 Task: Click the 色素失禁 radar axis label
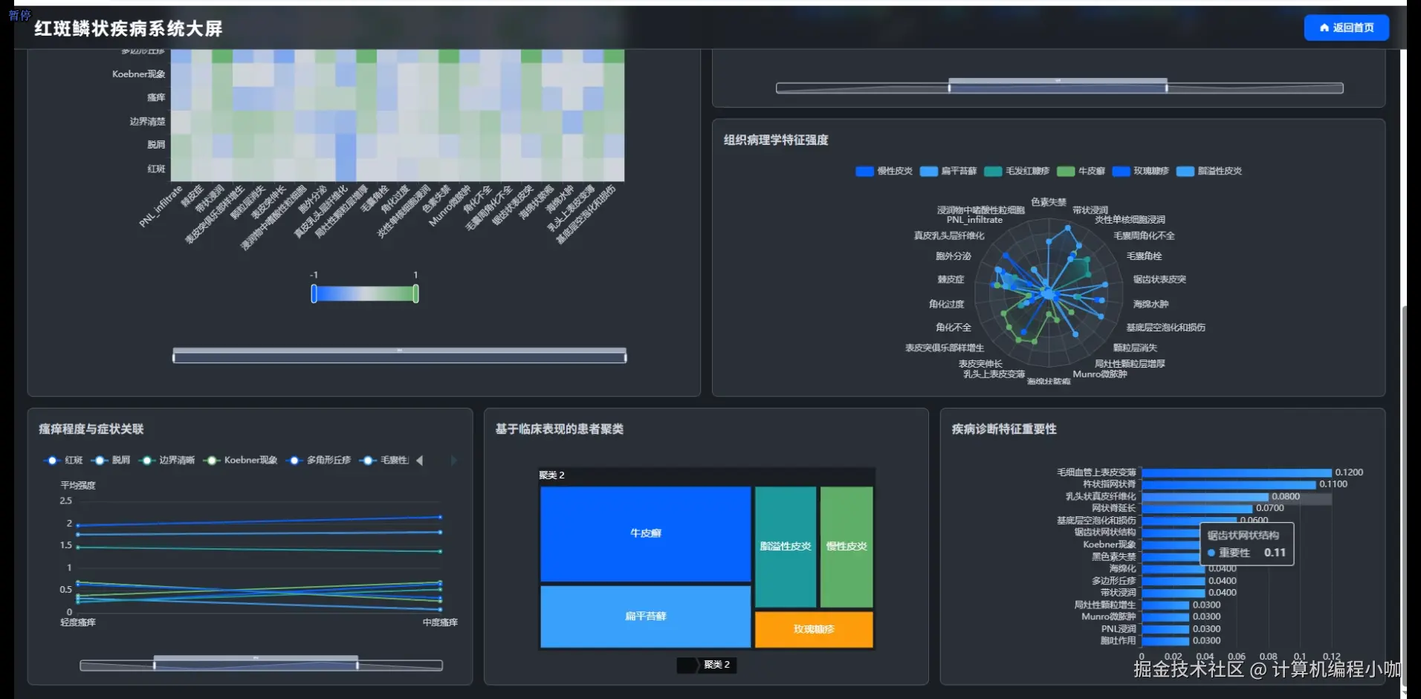(1049, 202)
